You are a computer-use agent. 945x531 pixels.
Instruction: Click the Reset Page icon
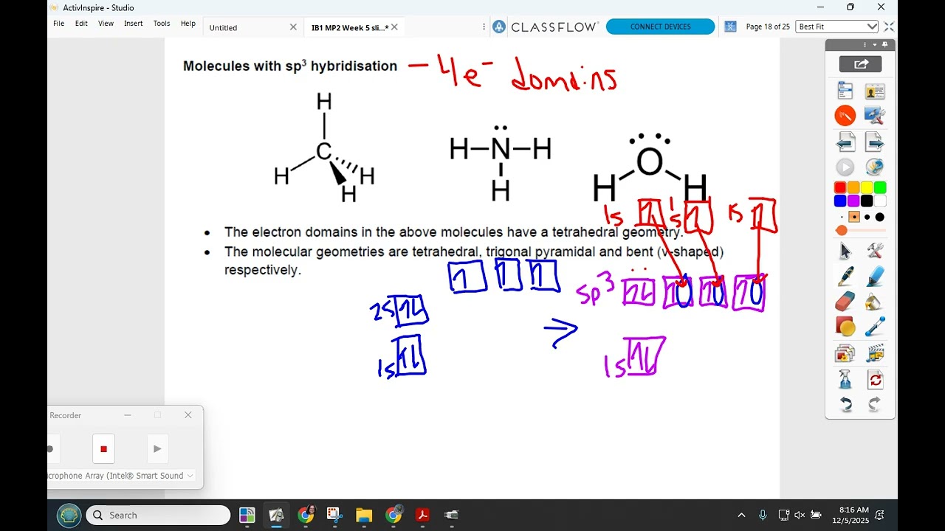coord(875,380)
